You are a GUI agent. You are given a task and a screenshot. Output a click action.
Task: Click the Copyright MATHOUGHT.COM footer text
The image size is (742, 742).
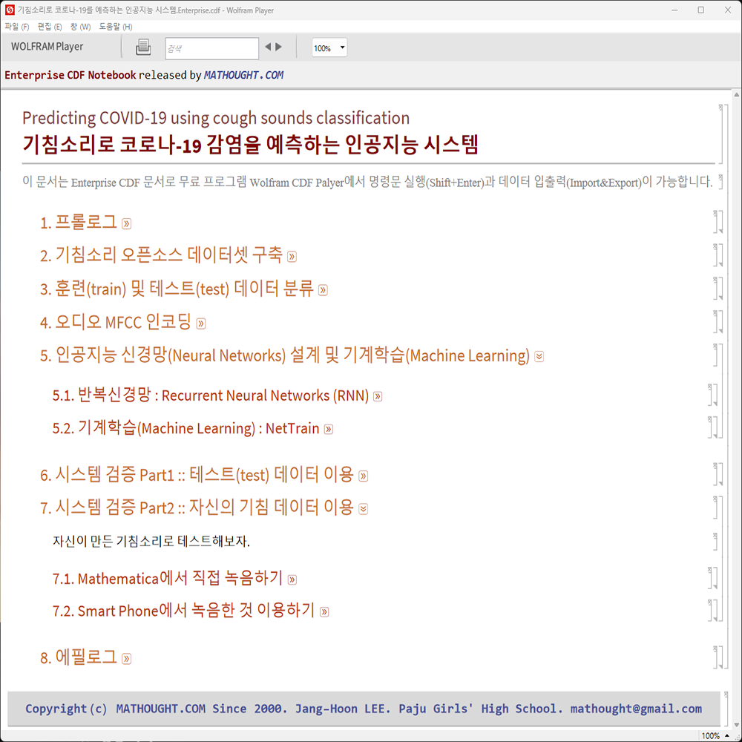tap(364, 709)
